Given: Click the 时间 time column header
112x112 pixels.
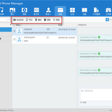Looking at the screenshot, I should [x=60, y=25].
